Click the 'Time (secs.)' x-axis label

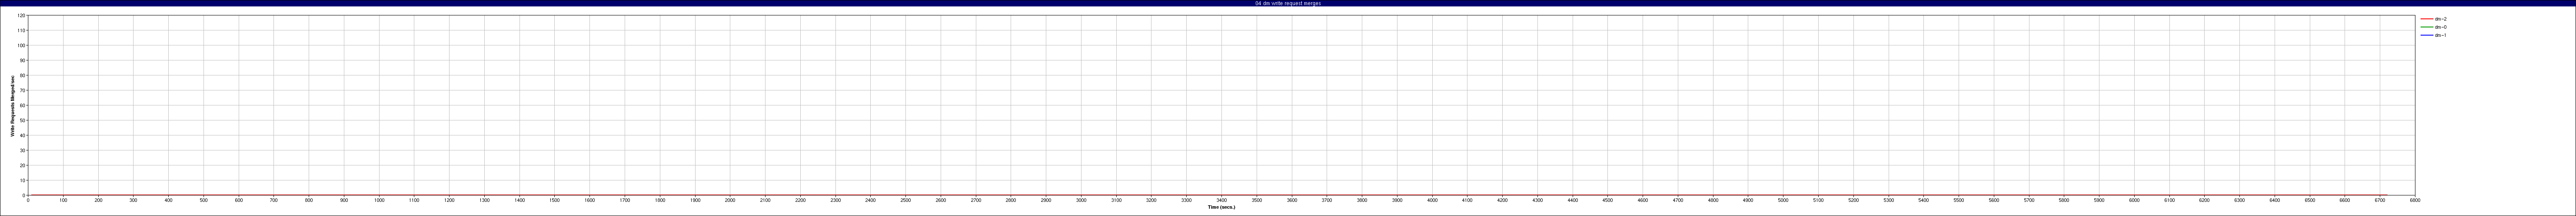(x=1221, y=207)
